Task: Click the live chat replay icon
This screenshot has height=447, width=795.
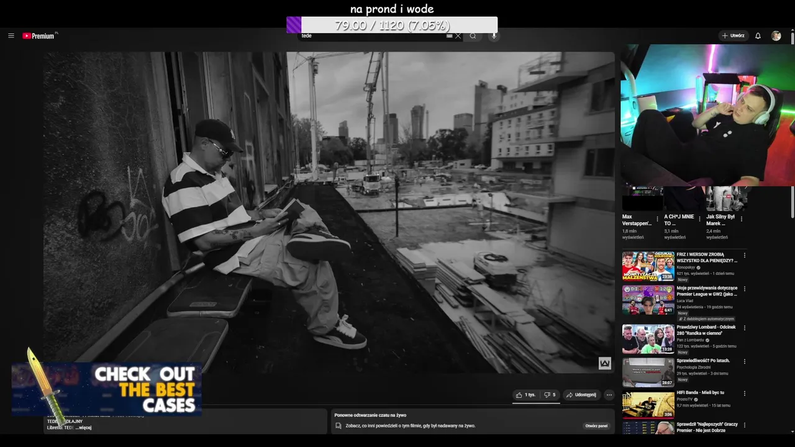Action: (x=338, y=426)
